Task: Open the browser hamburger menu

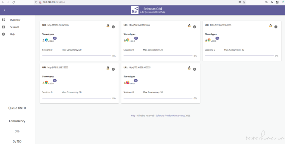Action: [283, 2]
